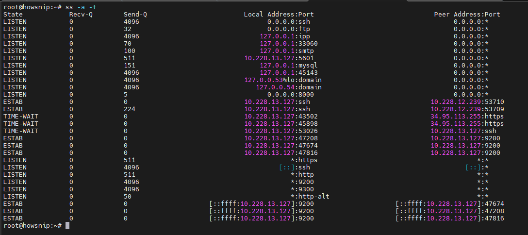Click peer "34.95.113.255:https" in the 43502 row

[467, 116]
